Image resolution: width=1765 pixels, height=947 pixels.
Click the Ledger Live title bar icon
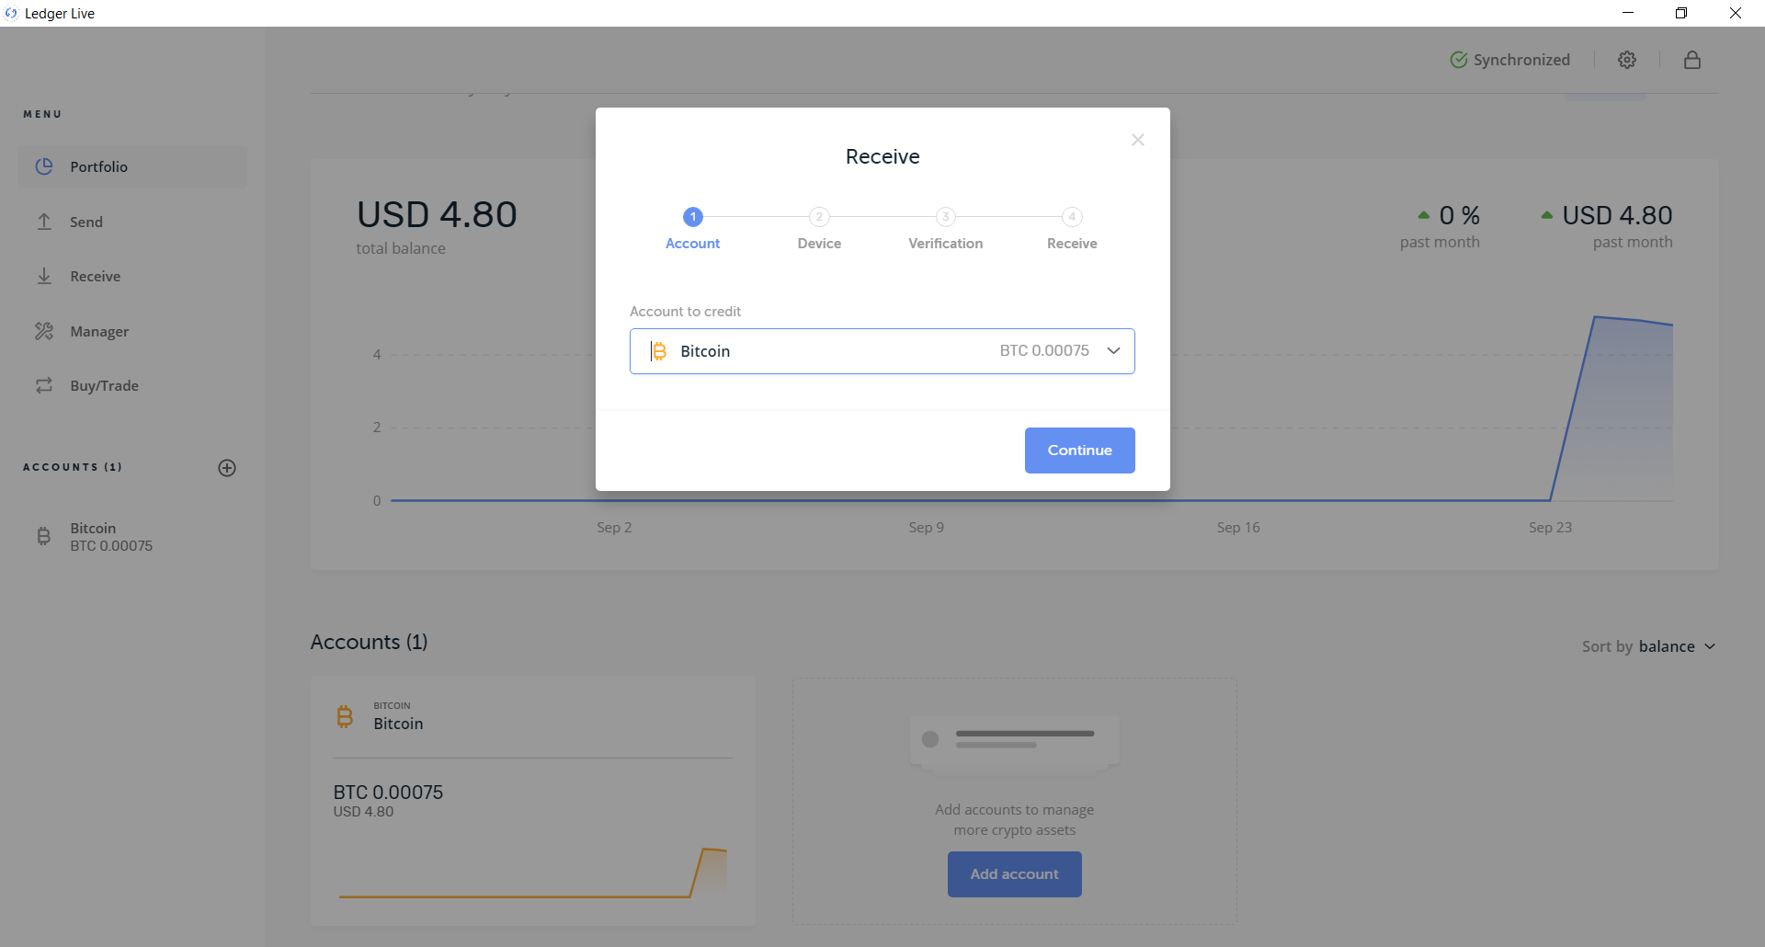point(11,13)
